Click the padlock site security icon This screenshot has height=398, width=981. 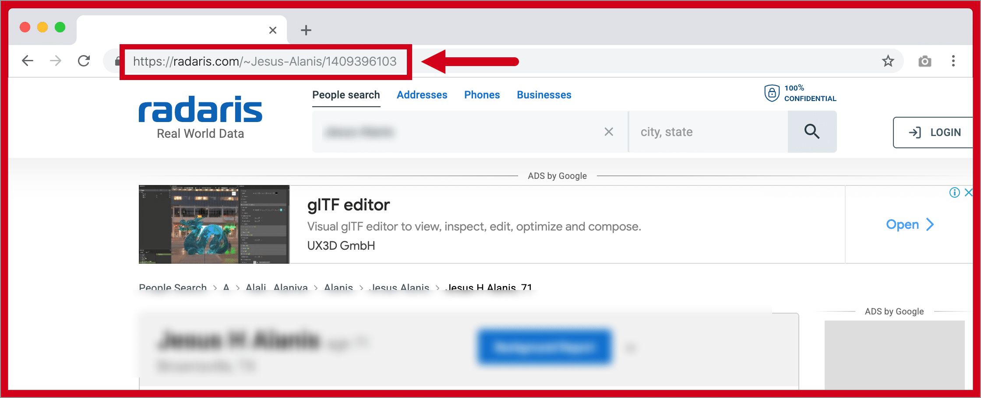117,61
